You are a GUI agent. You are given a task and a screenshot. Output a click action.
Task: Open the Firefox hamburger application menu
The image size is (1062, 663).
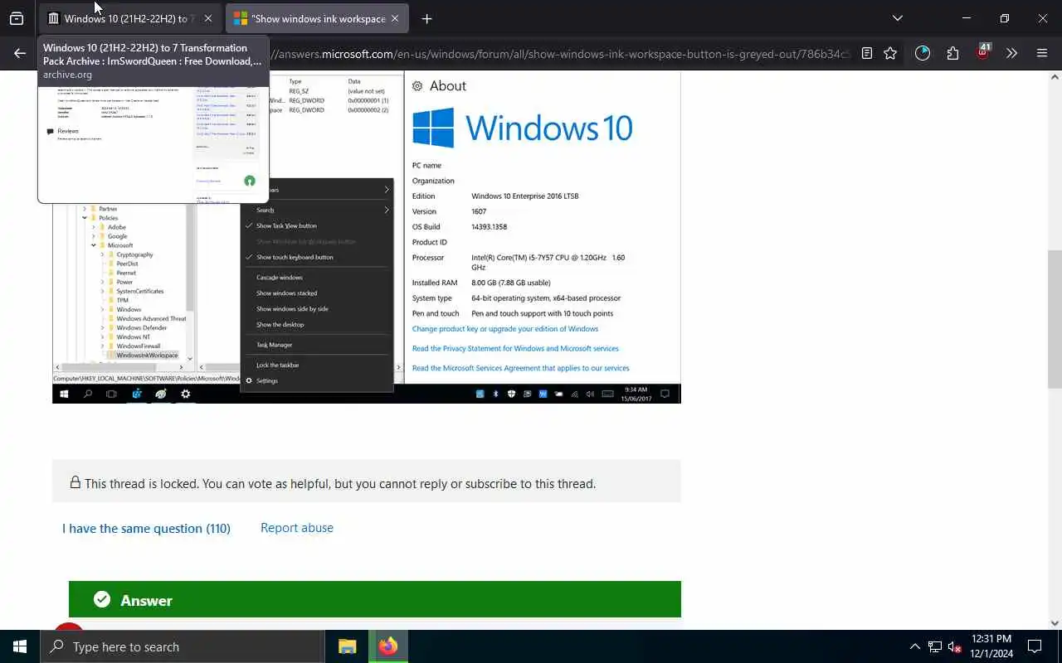click(x=1042, y=53)
